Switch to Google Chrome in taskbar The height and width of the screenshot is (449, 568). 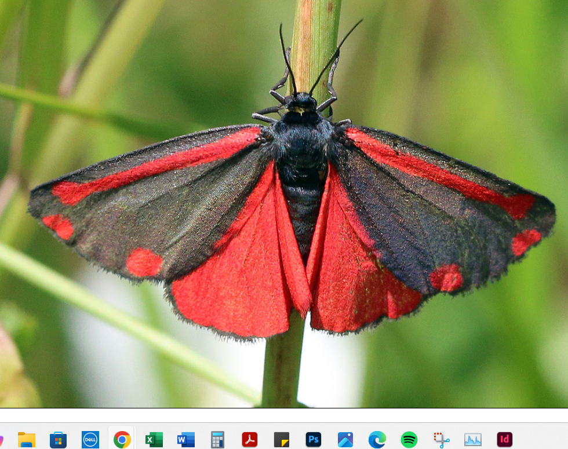pos(122,440)
